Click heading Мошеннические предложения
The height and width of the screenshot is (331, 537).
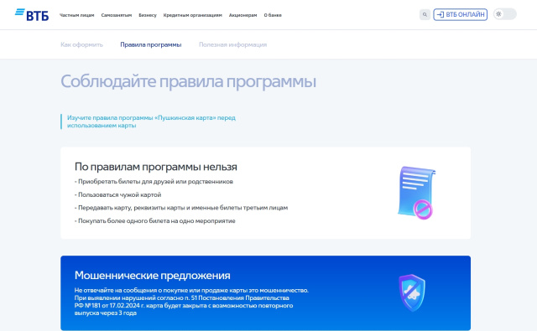pyautogui.click(x=153, y=275)
